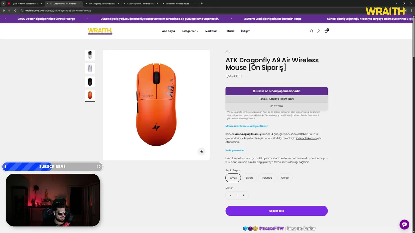Viewport: 415px width, 233px height.
Task: Click the Sepete ekle button
Action: point(277,211)
